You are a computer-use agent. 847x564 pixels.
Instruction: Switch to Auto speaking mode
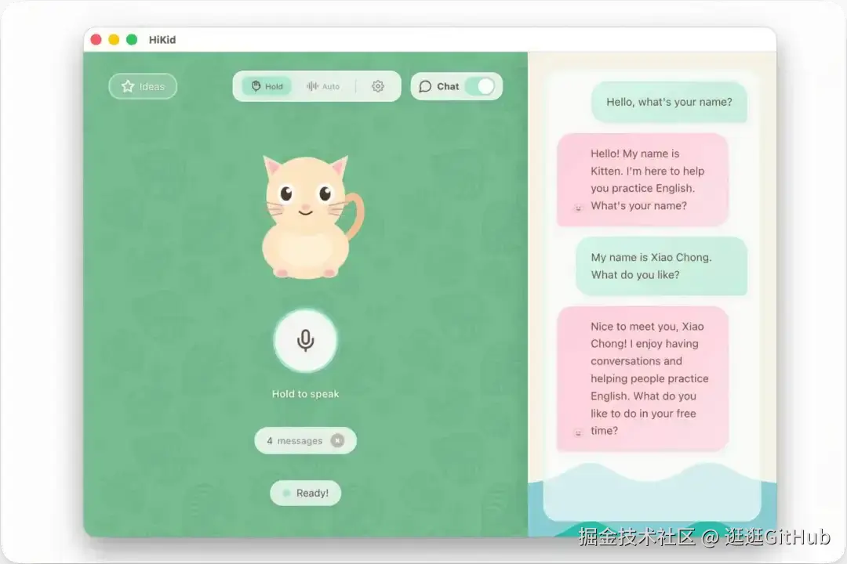click(323, 86)
